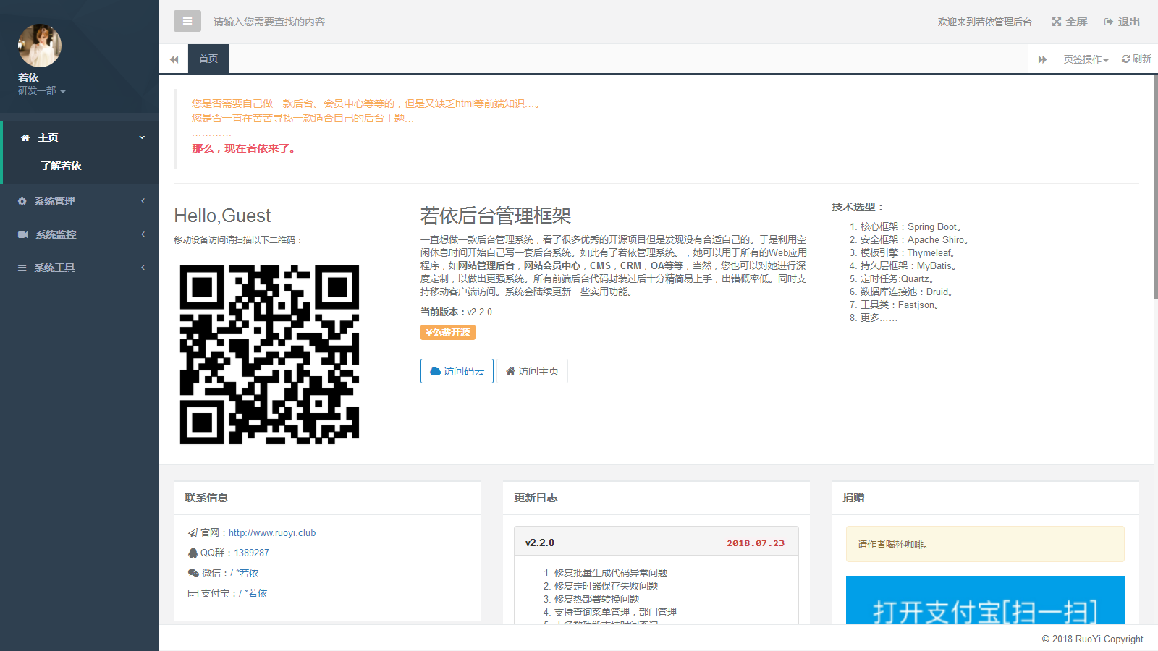Click the 若依后台管理框架 heading

point(496,216)
